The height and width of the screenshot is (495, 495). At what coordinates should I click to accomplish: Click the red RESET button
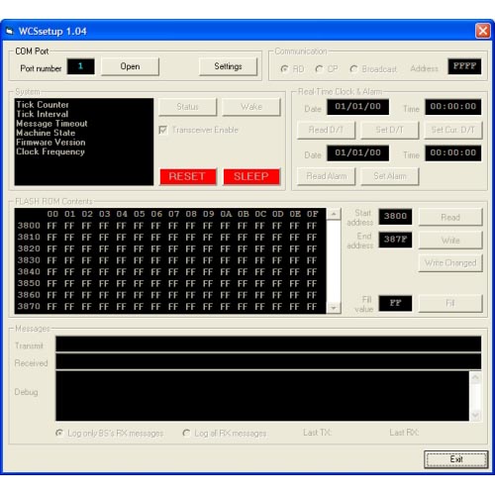(x=188, y=176)
